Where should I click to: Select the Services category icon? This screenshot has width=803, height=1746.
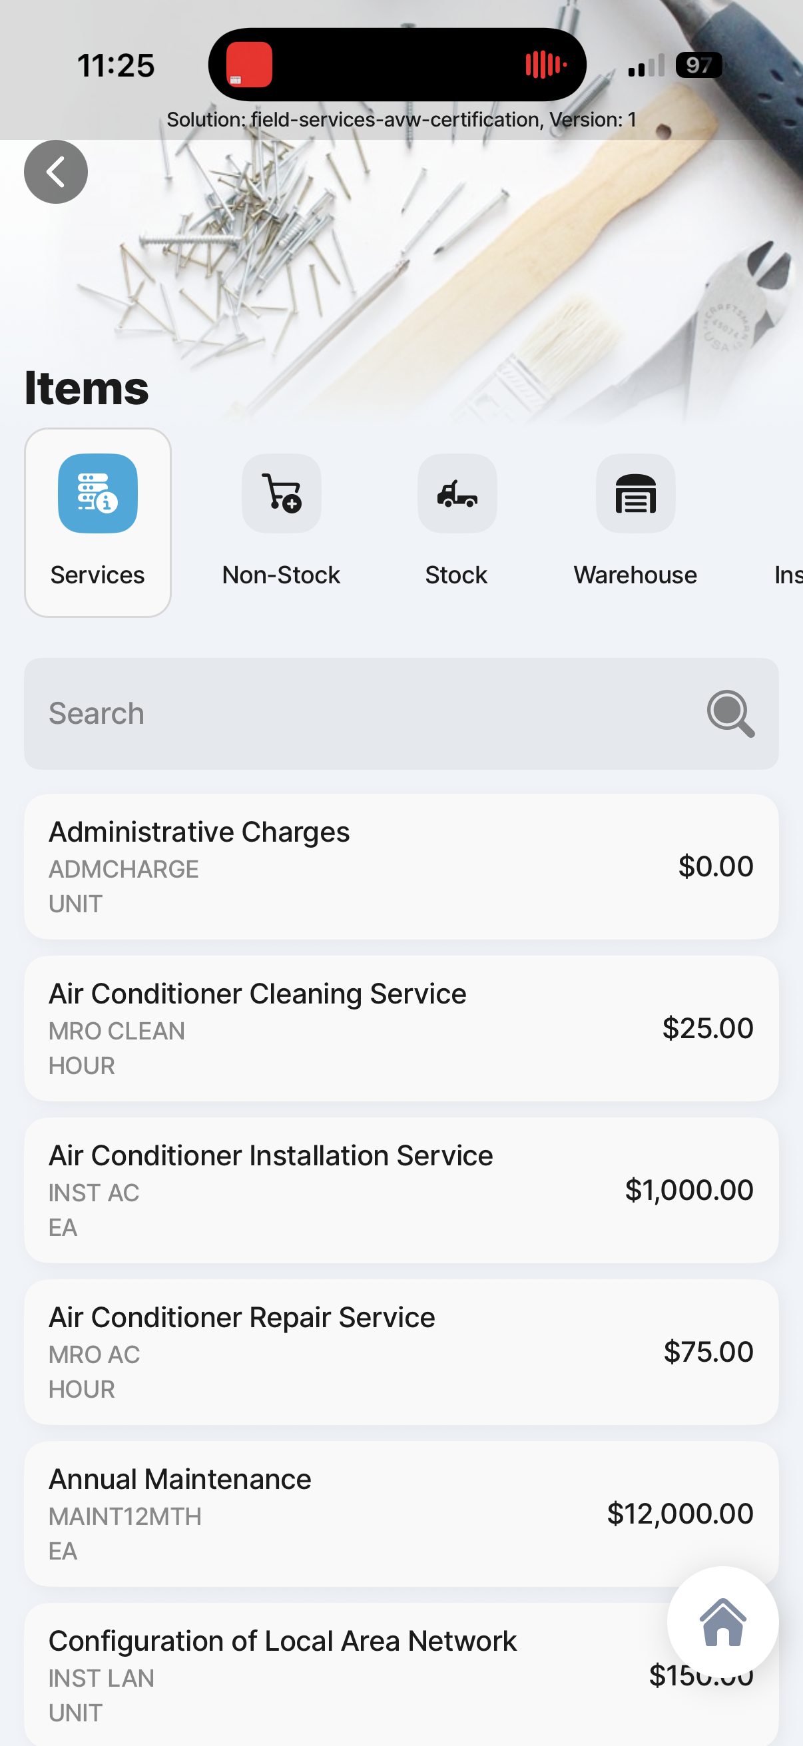point(98,493)
